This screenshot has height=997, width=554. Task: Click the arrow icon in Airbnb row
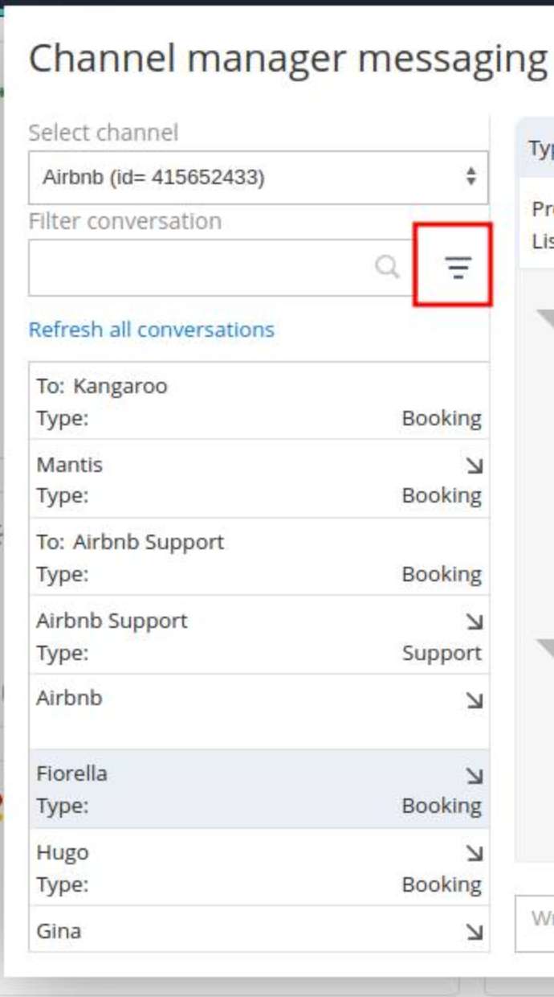(475, 700)
